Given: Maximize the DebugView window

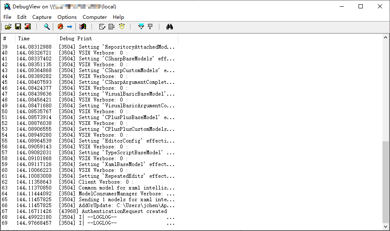Looking at the screenshot, I should [361, 6].
